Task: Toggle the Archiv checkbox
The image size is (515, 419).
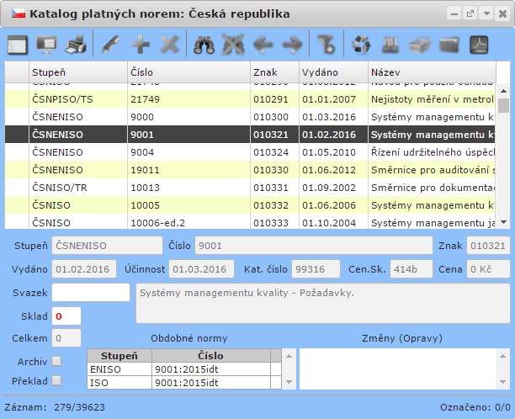Action: pos(56,361)
